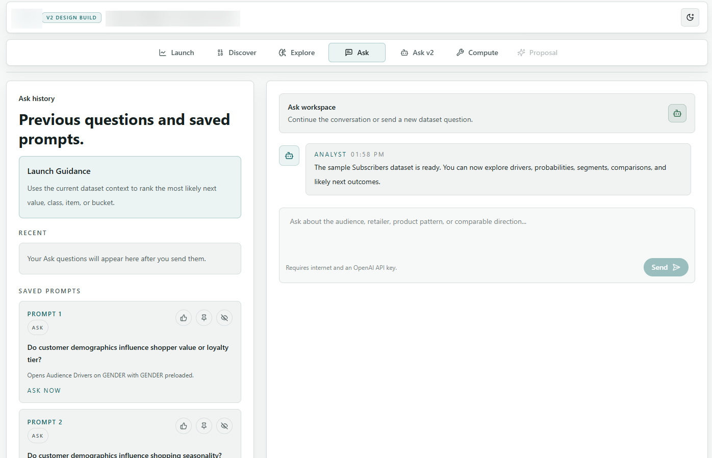
Task: Open the Ask v2 tab
Action: pos(417,53)
